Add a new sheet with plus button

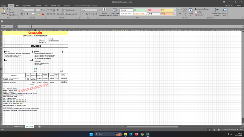[39, 127]
